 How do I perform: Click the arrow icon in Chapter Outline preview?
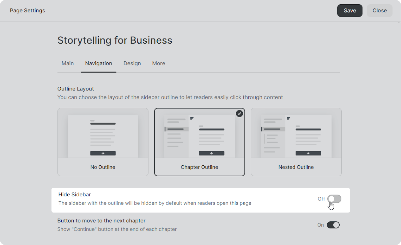coord(212,153)
